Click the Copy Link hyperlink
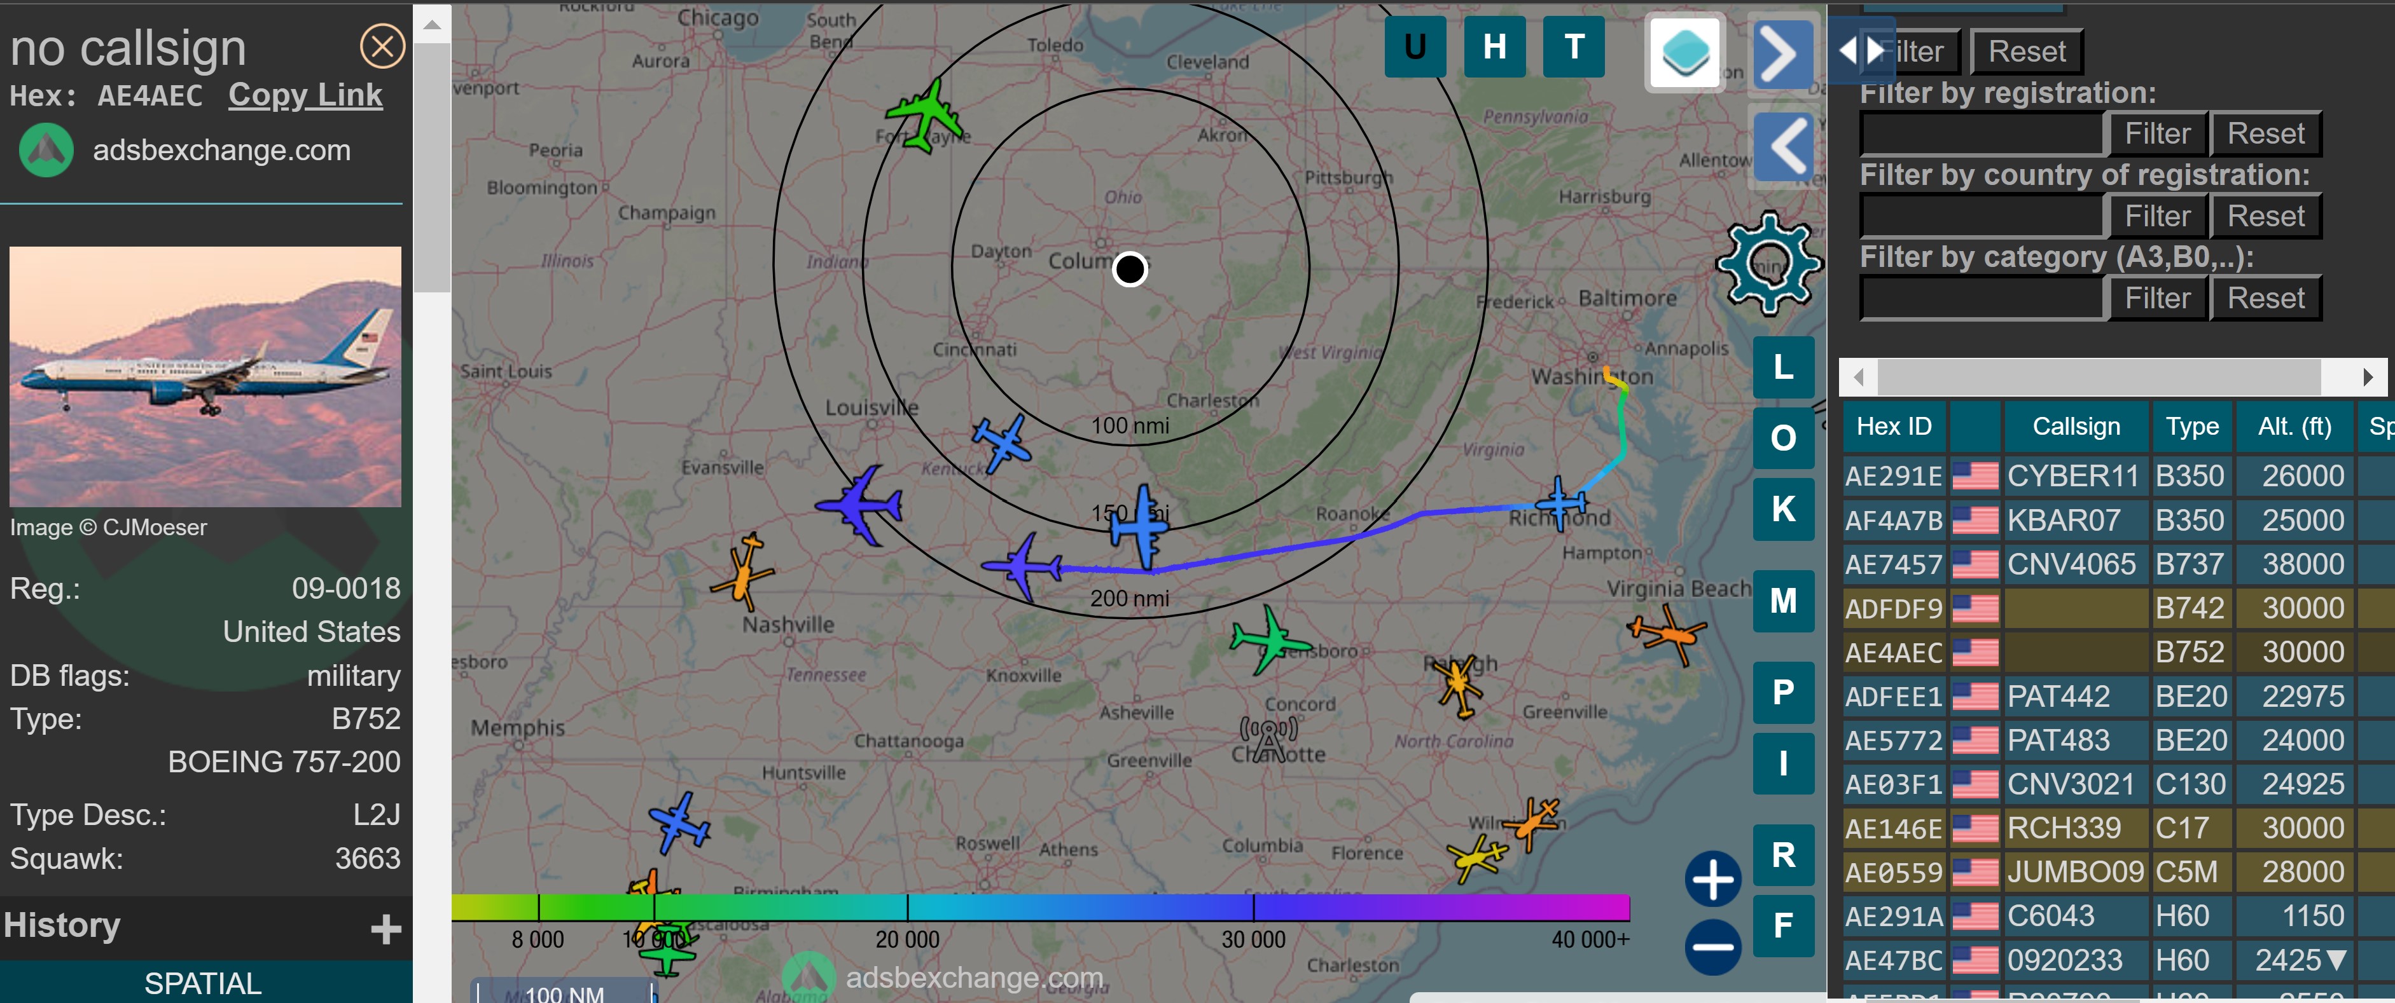Screen dimensions: 2395x1003 [x=305, y=95]
